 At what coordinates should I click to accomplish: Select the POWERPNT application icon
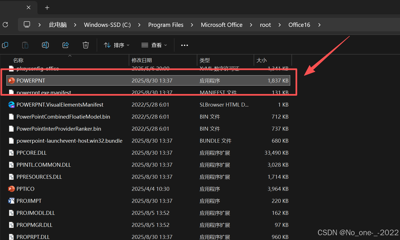tap(11, 81)
